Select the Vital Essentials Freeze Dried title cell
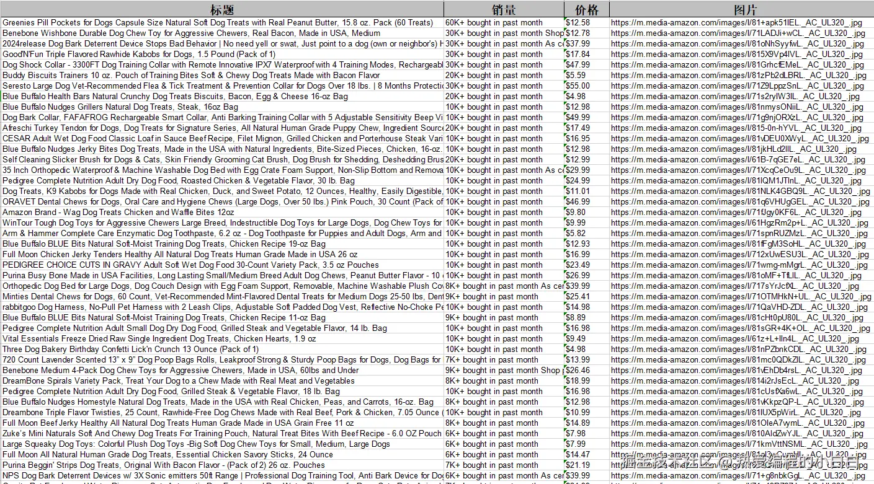 pyautogui.click(x=222, y=339)
